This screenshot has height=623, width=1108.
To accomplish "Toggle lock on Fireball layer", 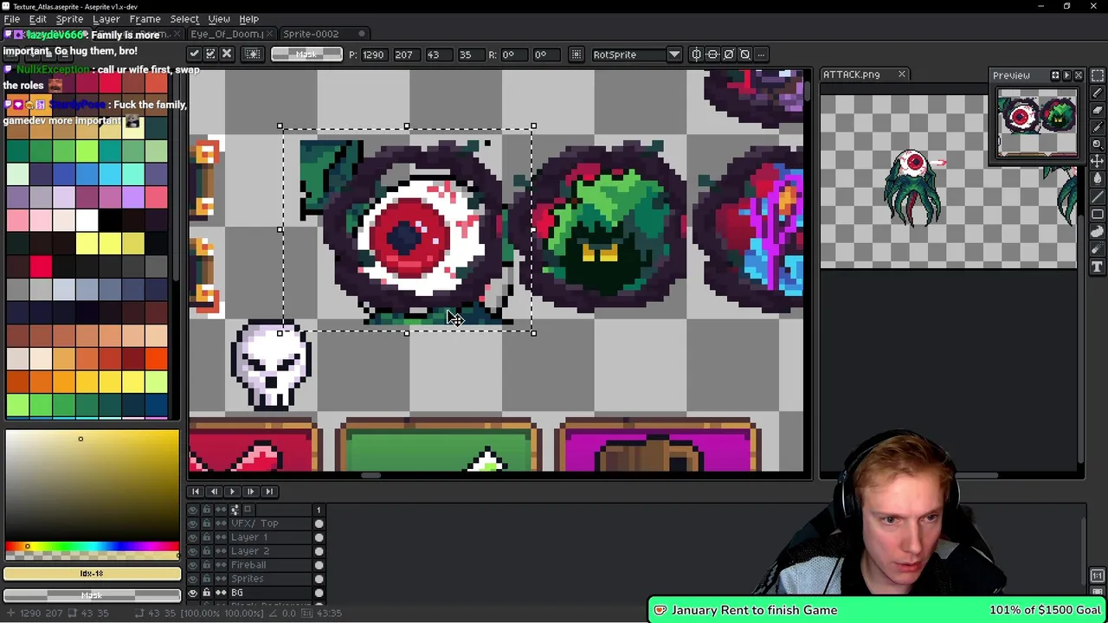I will click(206, 565).
